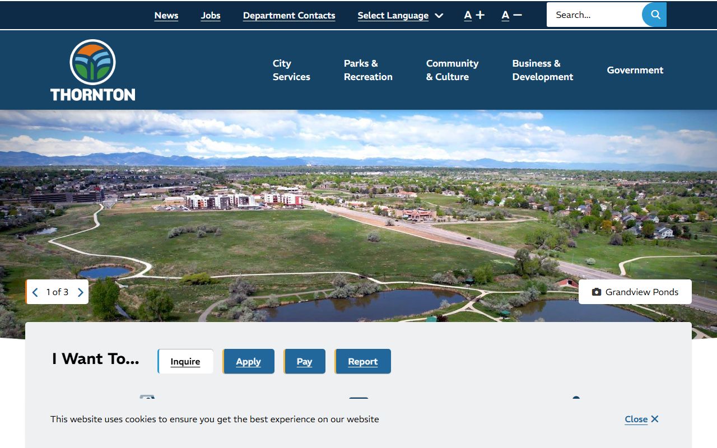Select the Inquire tab

(185, 361)
